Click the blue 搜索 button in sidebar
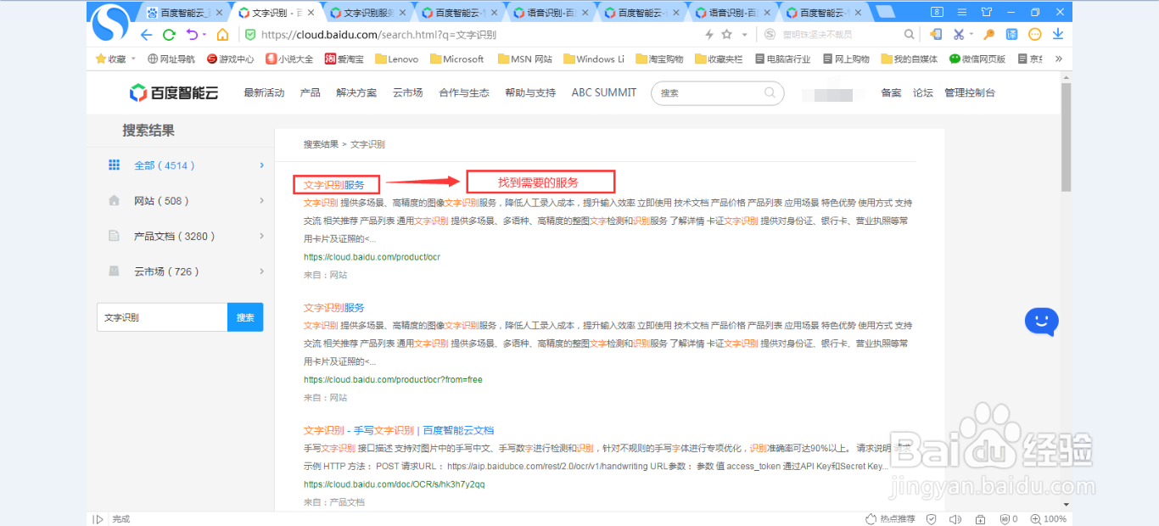The height and width of the screenshot is (526, 1159). 245,317
